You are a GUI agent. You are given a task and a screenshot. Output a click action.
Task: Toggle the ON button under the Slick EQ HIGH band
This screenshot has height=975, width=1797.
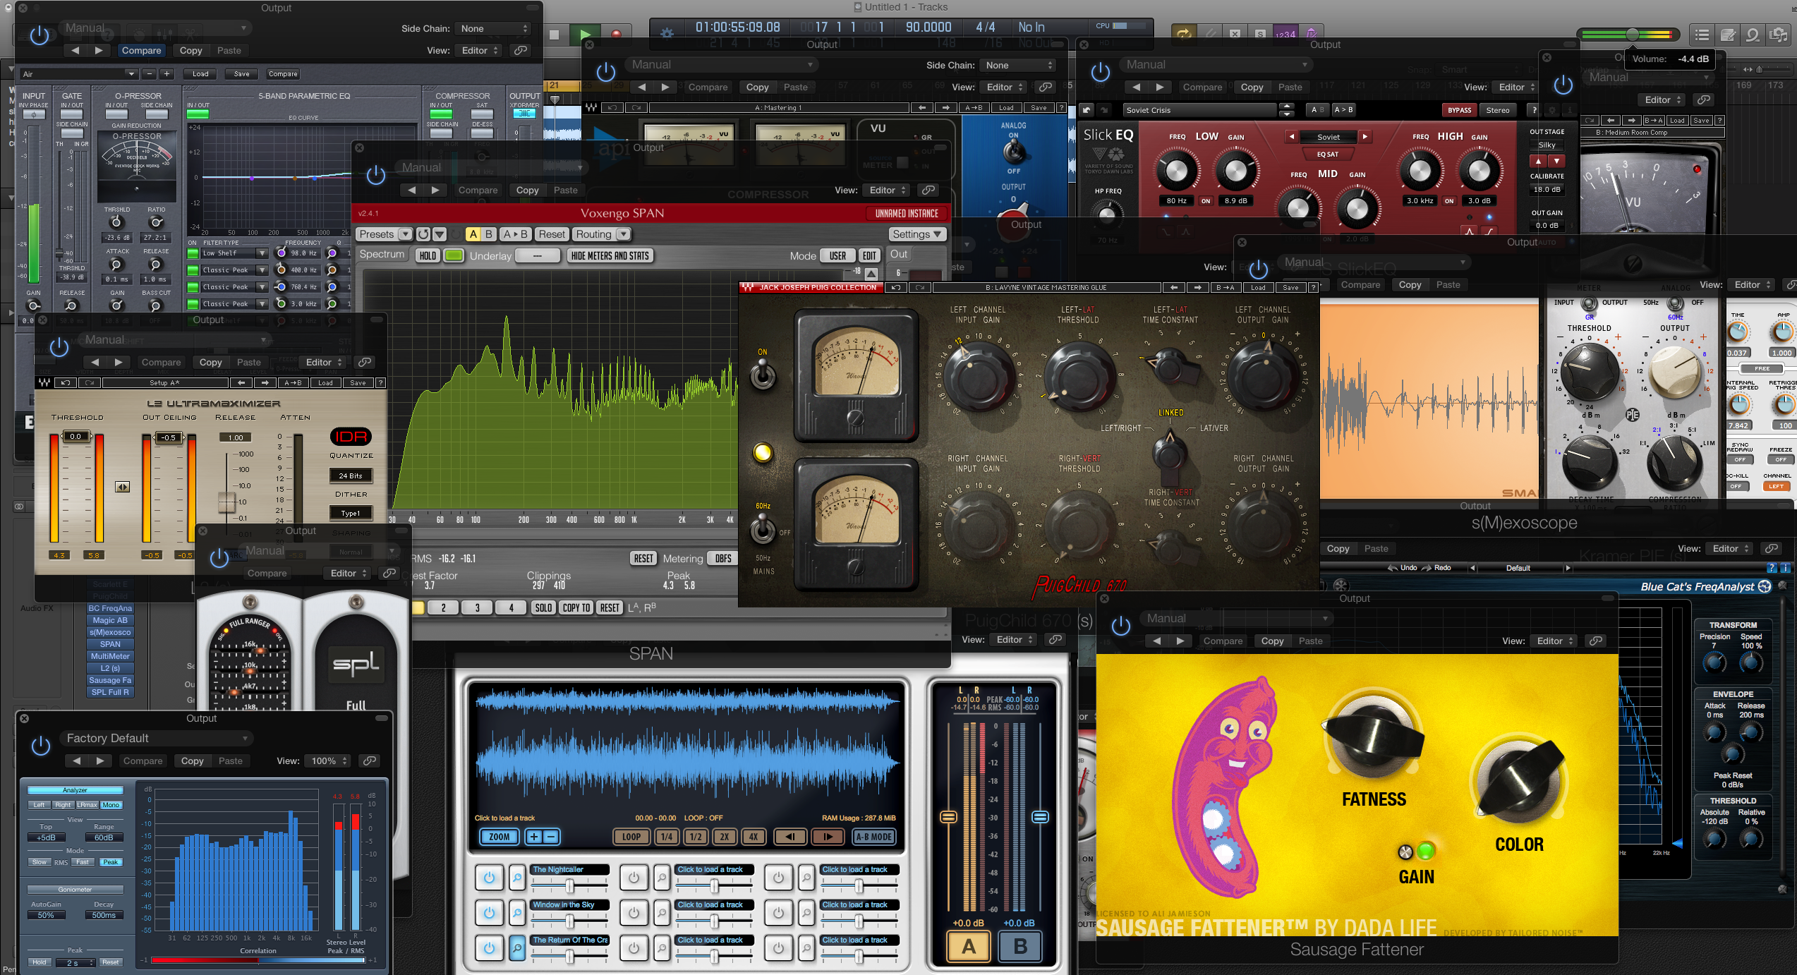[x=1449, y=201]
